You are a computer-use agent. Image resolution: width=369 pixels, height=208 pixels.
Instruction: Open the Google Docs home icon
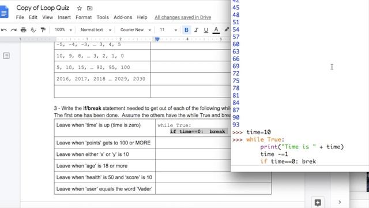4,12
